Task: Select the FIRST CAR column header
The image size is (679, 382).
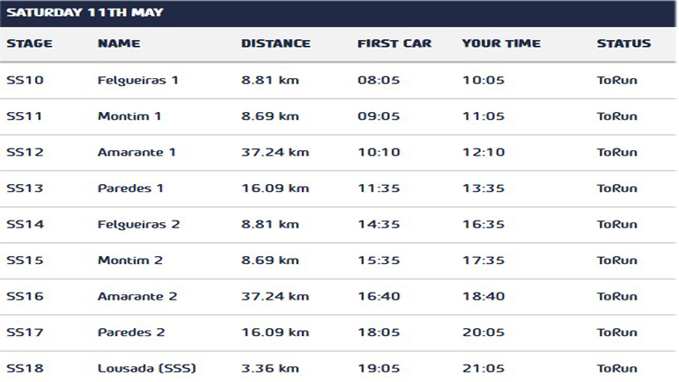Action: pyautogui.click(x=393, y=43)
